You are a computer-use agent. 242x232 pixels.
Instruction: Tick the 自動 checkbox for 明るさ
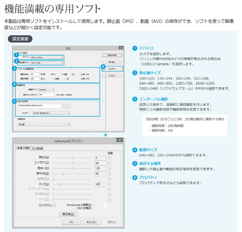pos(109,158)
